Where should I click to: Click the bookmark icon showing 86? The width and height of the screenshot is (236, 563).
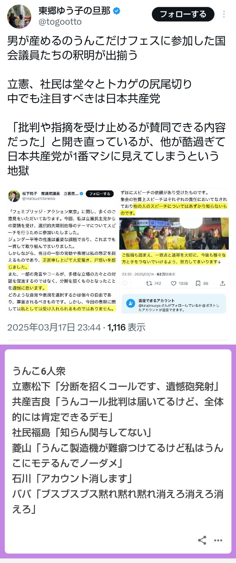click(198, 283)
